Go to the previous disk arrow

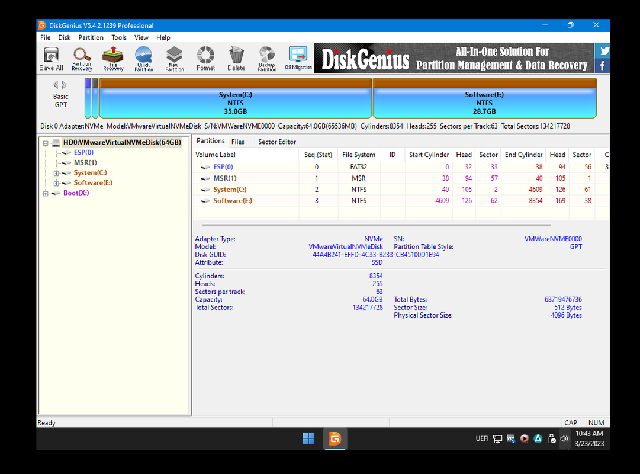pyautogui.click(x=56, y=85)
